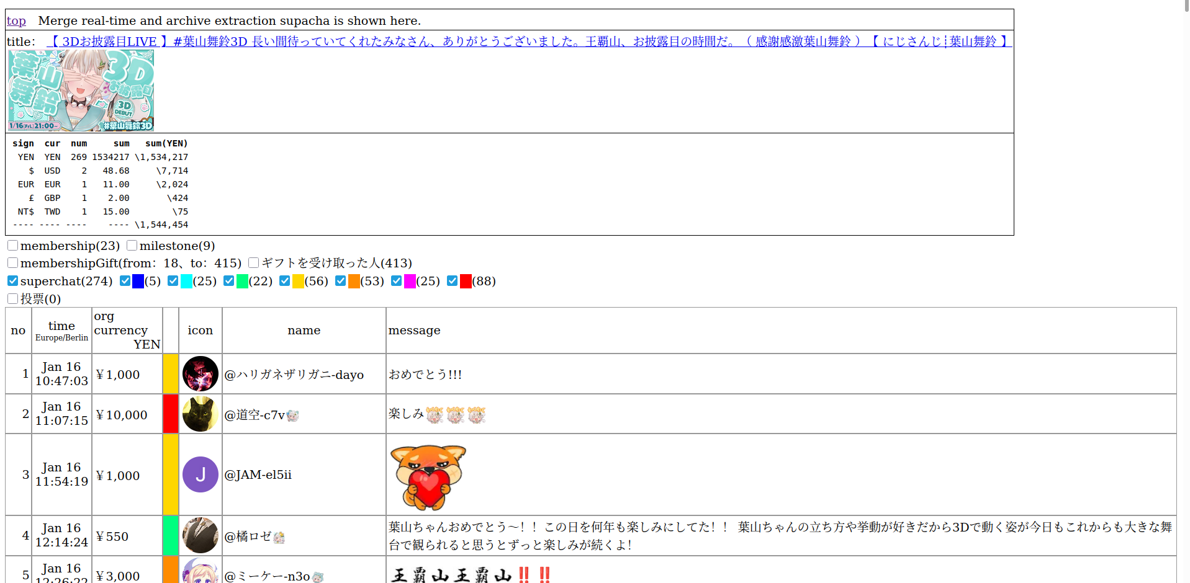The width and height of the screenshot is (1190, 583).
Task: Uncheck the blue (5) superchat checkbox
Action: point(125,281)
